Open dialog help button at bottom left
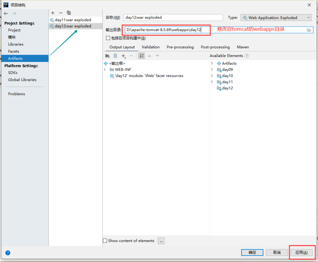 tap(8, 253)
